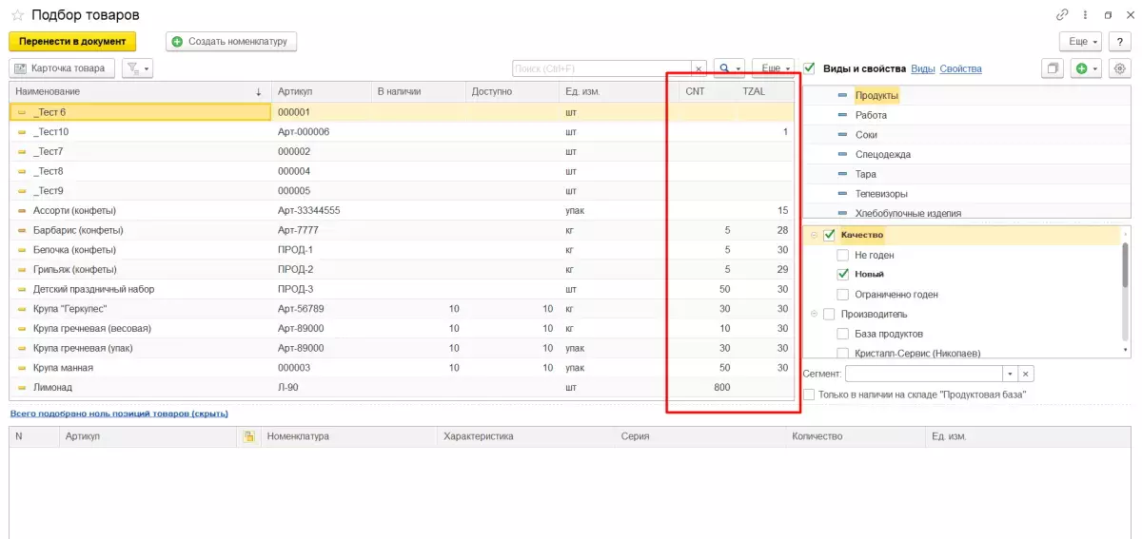Click Создать номенклатуру button
This screenshot has width=1142, height=539.
click(x=231, y=42)
